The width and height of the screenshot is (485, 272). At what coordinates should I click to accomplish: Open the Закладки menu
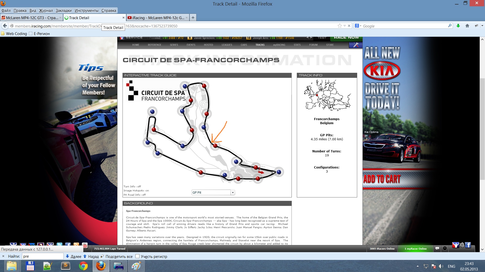tap(63, 11)
